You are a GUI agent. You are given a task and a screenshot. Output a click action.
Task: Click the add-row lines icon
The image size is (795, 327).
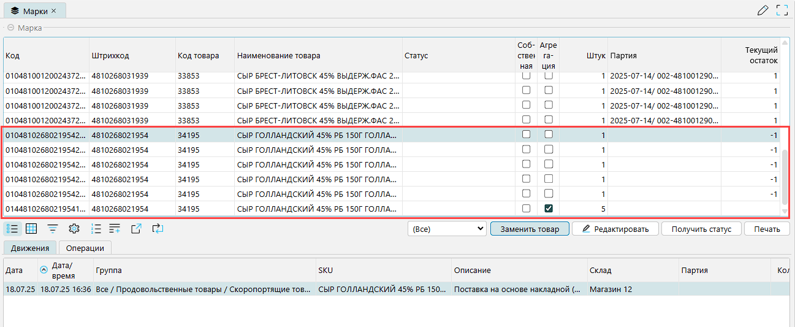click(x=115, y=229)
